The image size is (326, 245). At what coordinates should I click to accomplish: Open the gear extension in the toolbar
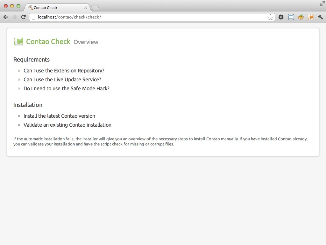click(281, 17)
